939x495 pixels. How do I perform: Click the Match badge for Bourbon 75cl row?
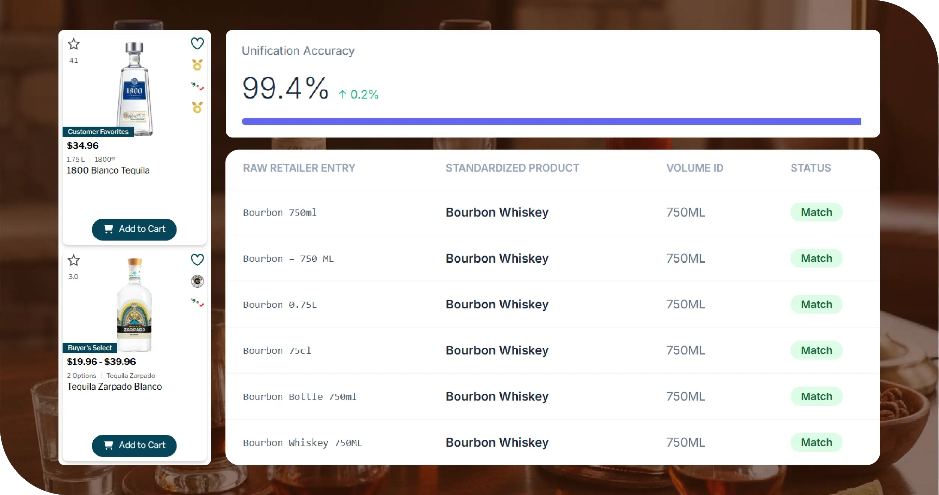(x=816, y=350)
